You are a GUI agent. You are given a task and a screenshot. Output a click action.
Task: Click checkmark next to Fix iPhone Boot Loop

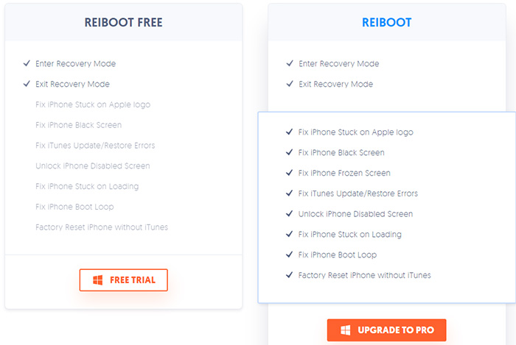click(x=289, y=254)
